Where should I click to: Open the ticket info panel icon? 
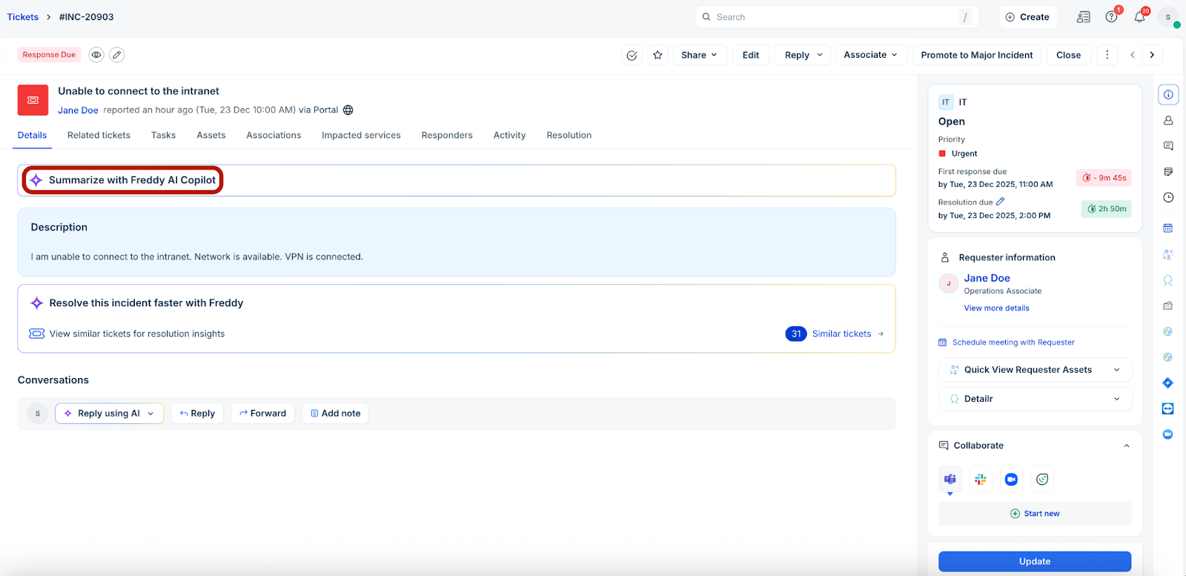[1168, 94]
